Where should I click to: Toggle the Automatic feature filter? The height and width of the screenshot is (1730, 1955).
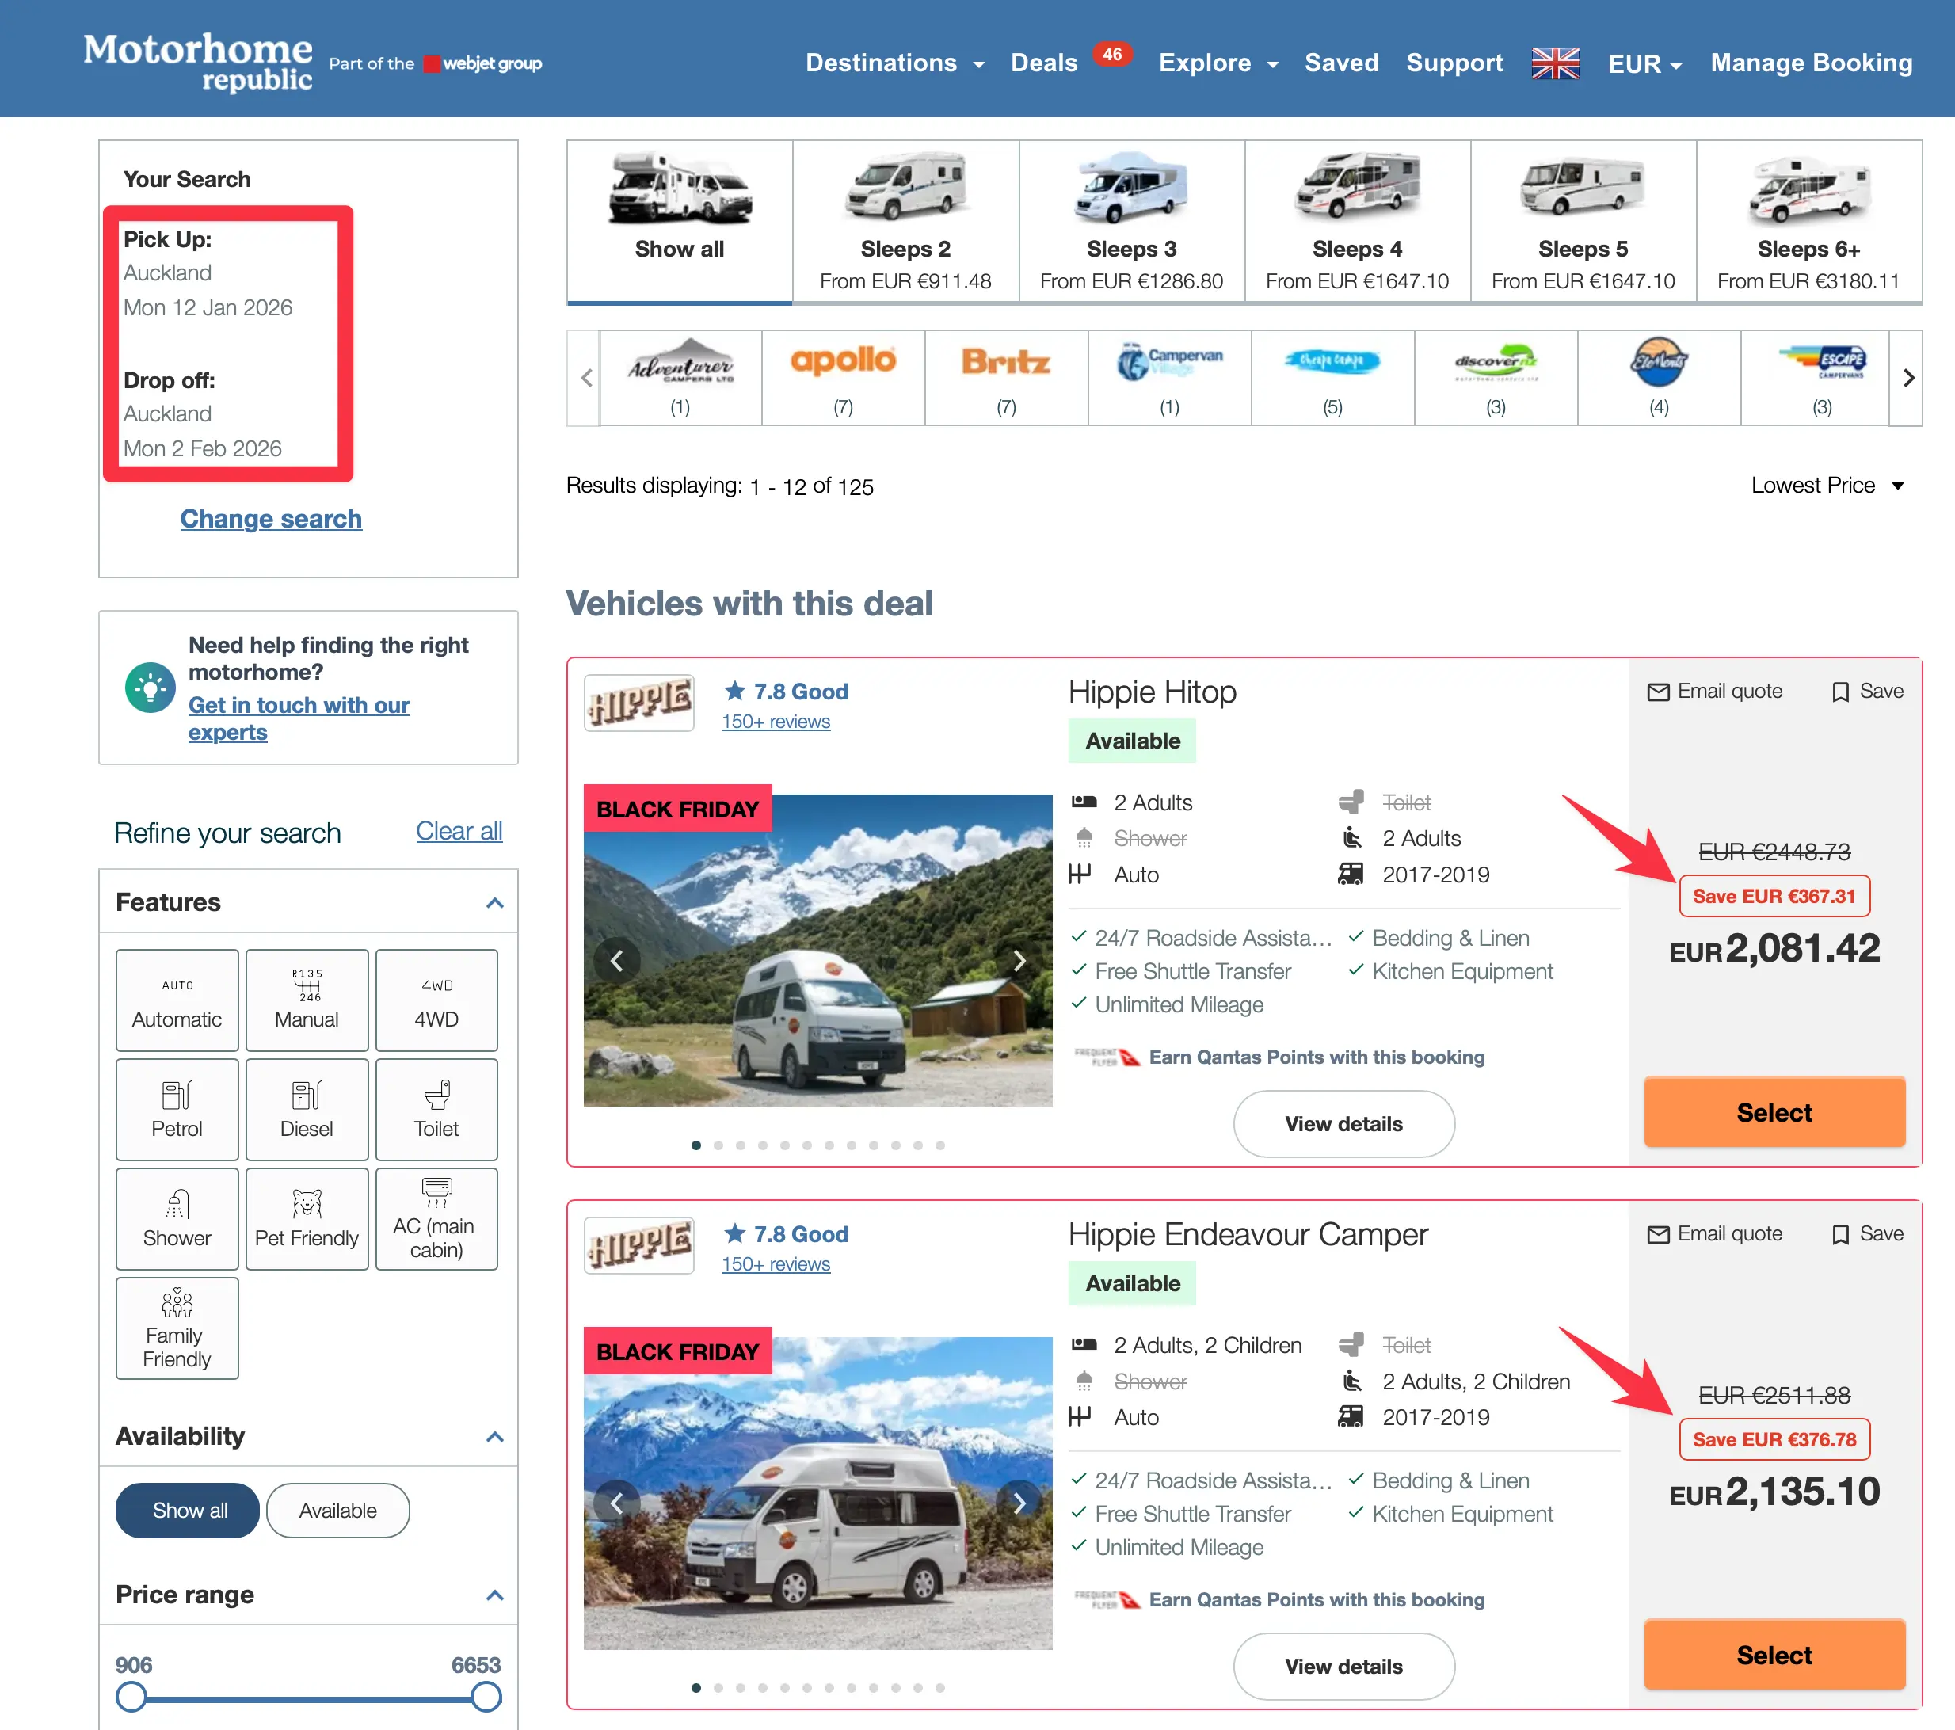point(177,1000)
